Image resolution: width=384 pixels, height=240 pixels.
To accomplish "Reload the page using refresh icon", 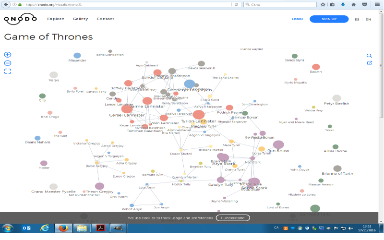I will [236, 4].
